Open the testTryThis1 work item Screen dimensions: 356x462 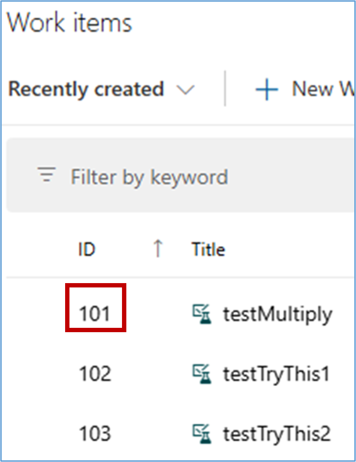pyautogui.click(x=277, y=374)
